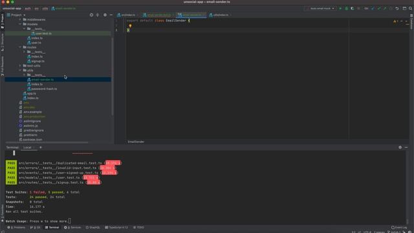Screen dimensions: 414x233
Task: Open the Services tool window tab
Action: tap(72, 227)
